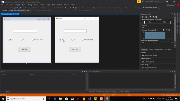This screenshot has width=180, height=101.
Task: Open File Explorer from the taskbar
Action: tap(60, 98)
